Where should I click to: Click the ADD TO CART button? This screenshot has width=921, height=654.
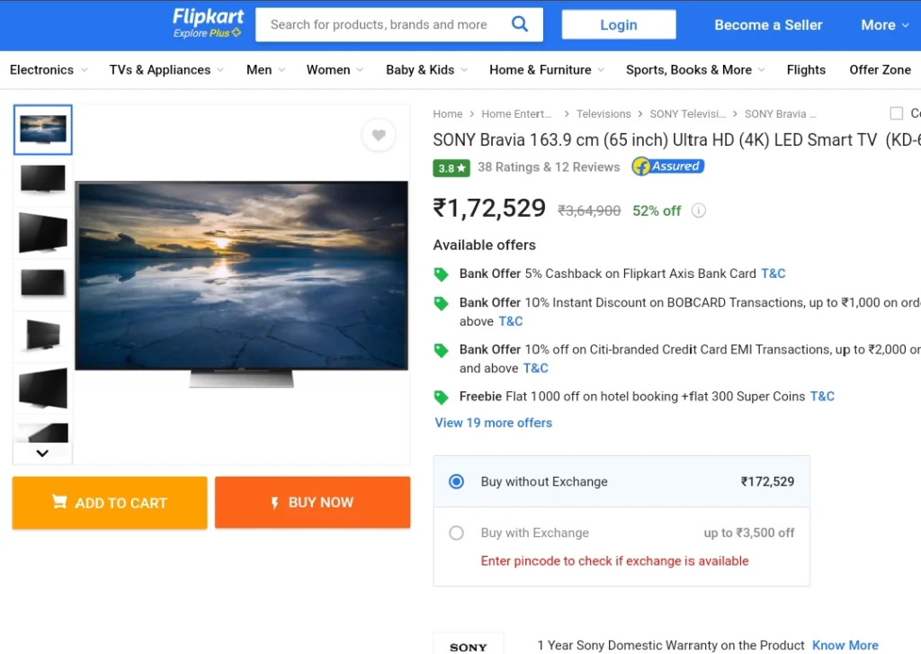110,503
